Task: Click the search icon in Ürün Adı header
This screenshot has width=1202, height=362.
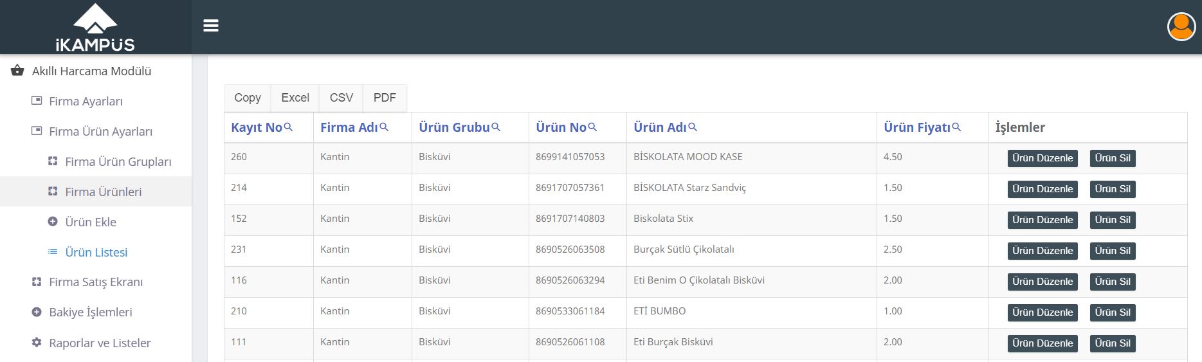Action: tap(693, 127)
